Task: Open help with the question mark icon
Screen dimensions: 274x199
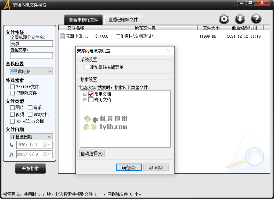Action: (256, 19)
